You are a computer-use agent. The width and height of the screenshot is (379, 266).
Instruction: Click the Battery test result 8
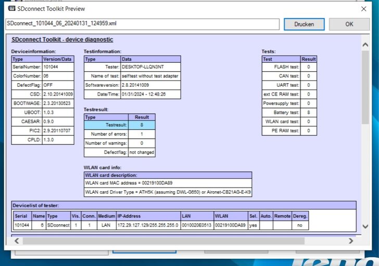pyautogui.click(x=308, y=112)
